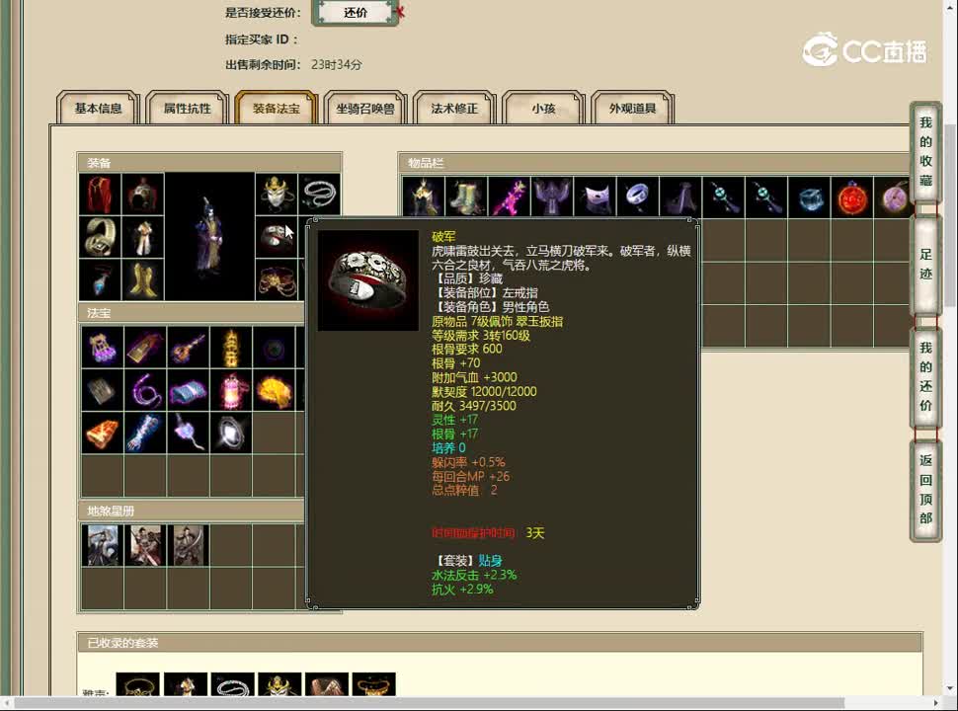958x711 pixels.
Task: Select the 破军 ring equipment slot
Action: pos(277,237)
